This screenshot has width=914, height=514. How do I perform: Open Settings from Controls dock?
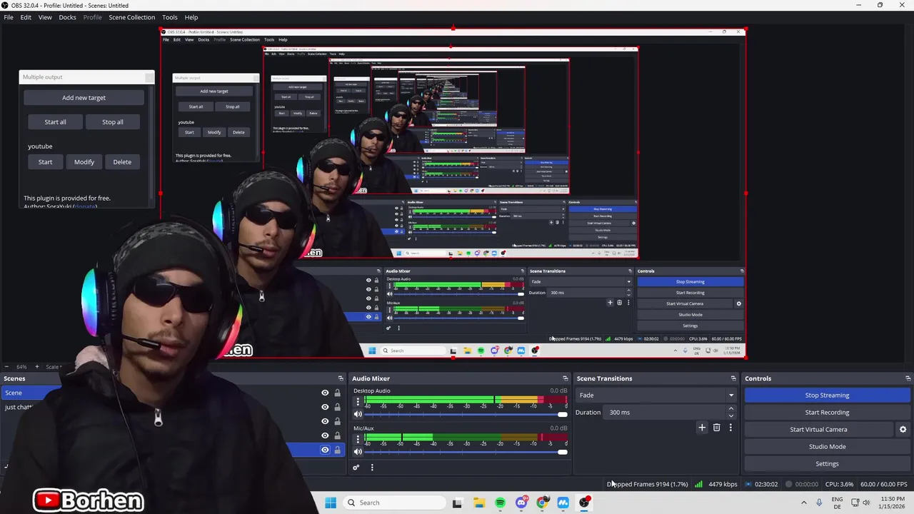click(827, 464)
